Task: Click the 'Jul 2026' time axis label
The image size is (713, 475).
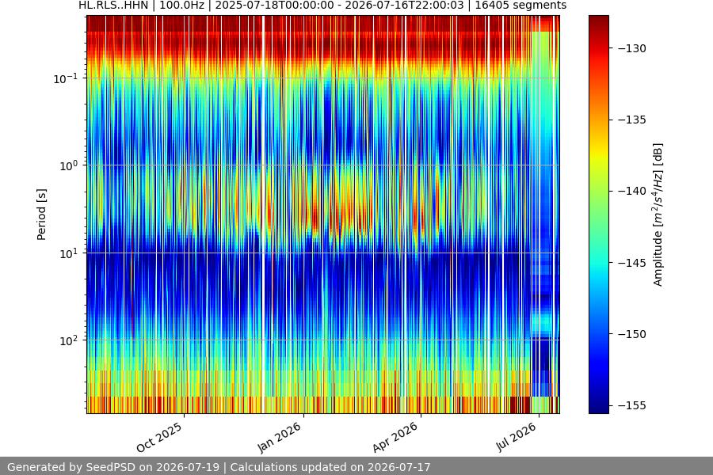Action: point(516,437)
